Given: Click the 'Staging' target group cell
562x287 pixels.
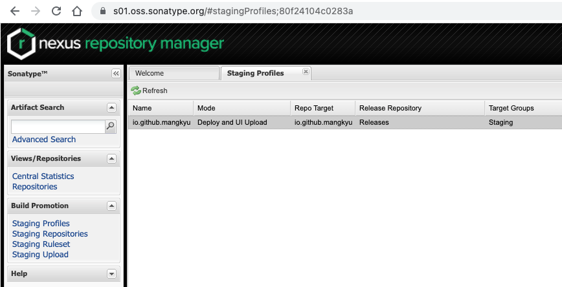Looking at the screenshot, I should (x=500, y=122).
